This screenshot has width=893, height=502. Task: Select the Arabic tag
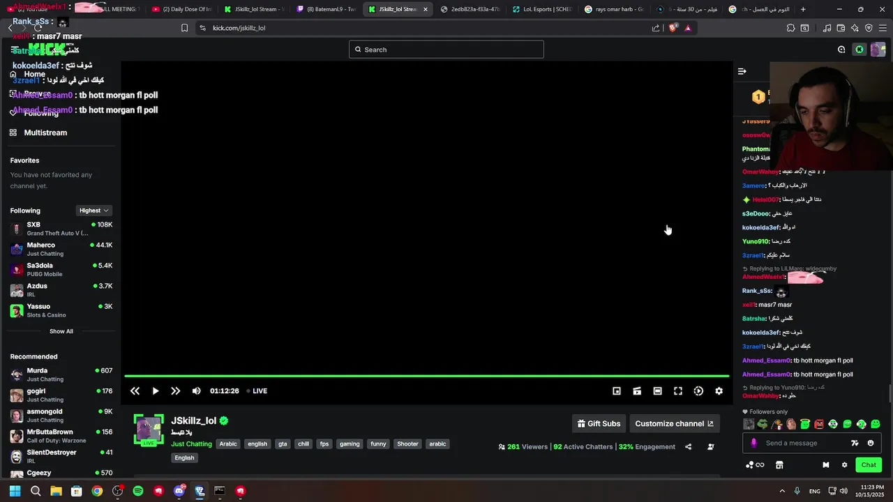[228, 444]
